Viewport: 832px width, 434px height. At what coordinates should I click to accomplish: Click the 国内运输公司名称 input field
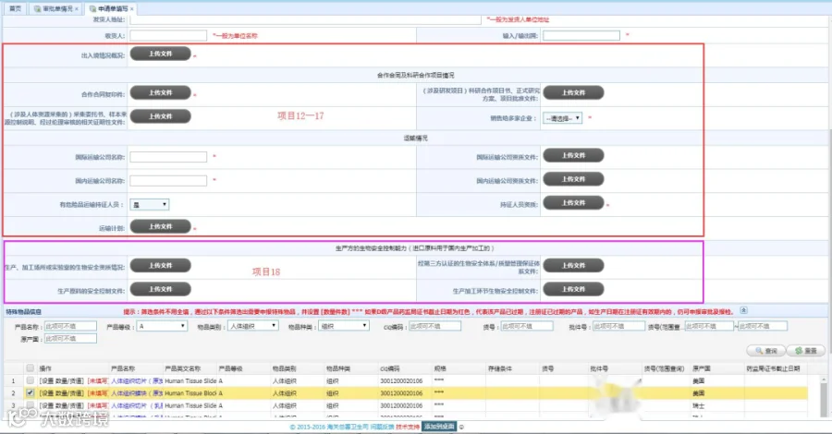pos(168,181)
